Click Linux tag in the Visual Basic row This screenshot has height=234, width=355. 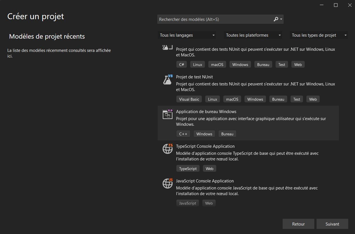click(213, 99)
